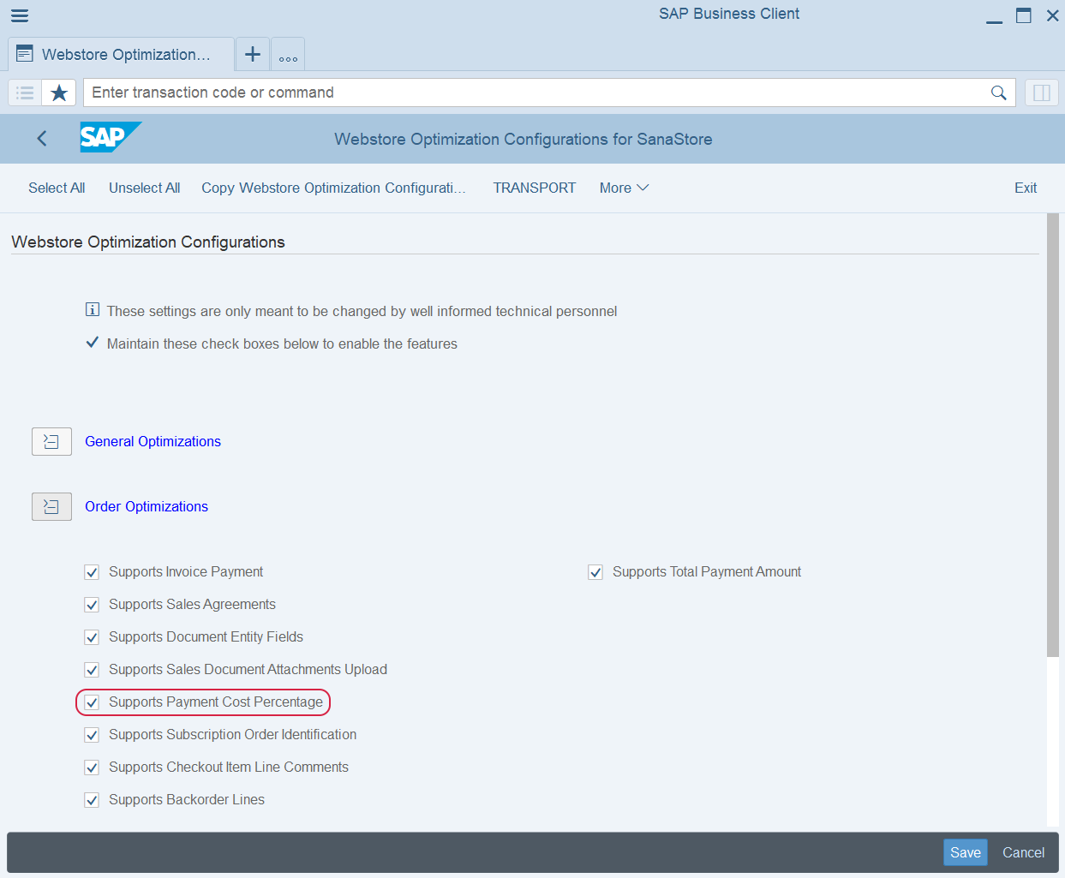Click the Cancel button
Viewport: 1065px width, 878px height.
point(1024,852)
